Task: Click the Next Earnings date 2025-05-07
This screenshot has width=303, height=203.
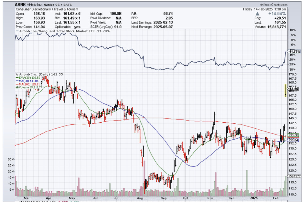Action: coord(163,27)
